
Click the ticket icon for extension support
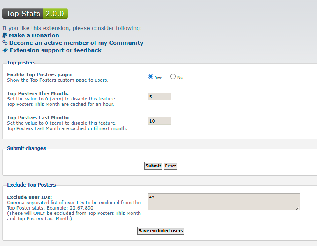[x=5, y=50]
